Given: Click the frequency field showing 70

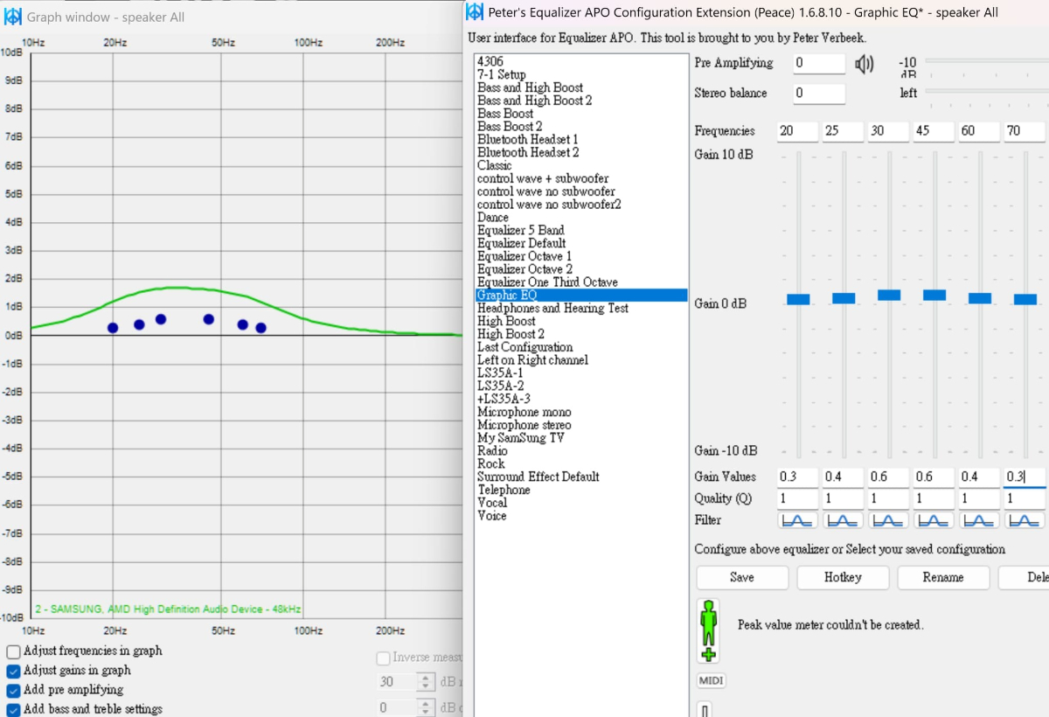Looking at the screenshot, I should click(x=1025, y=131).
